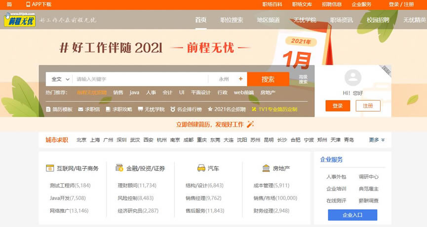Viewport: 427px width, 227px height.
Task: Choose city 成都
Action: [189, 140]
